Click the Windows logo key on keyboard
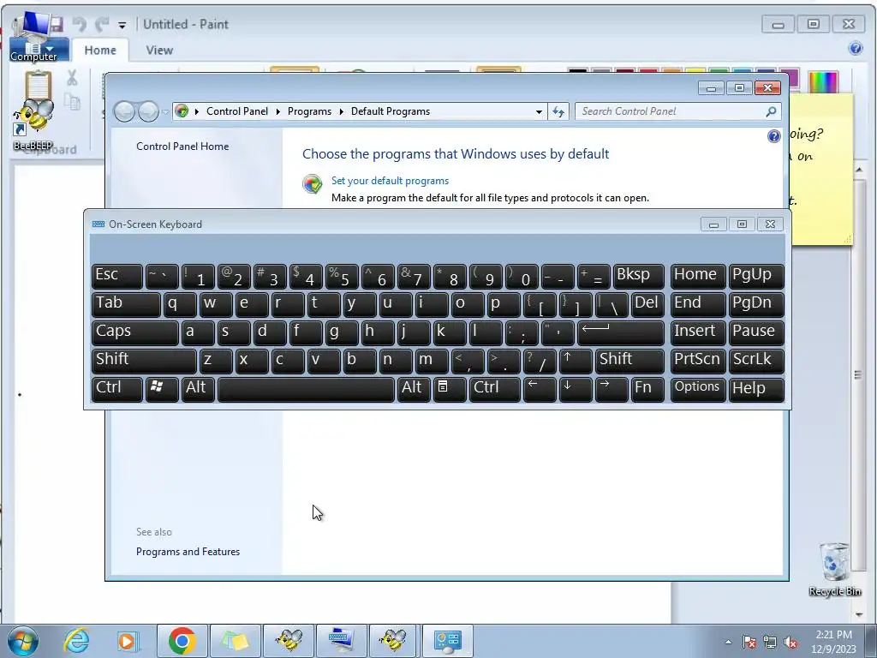The width and height of the screenshot is (877, 658). (x=162, y=389)
